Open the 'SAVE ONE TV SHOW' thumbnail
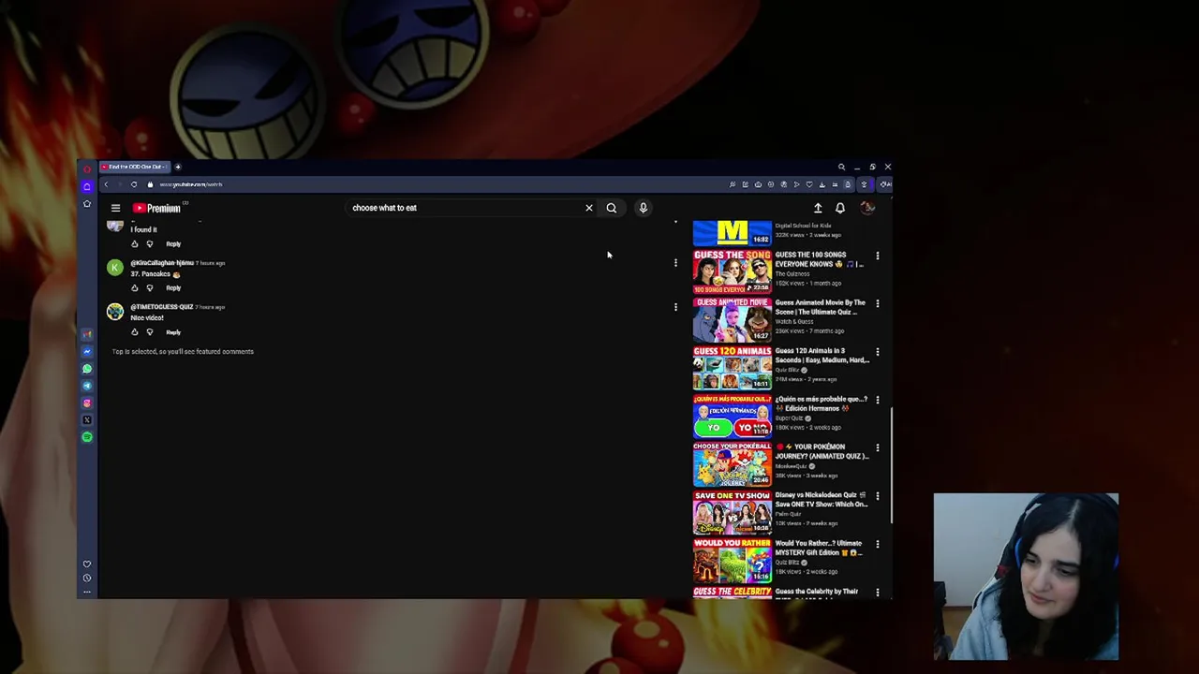Image resolution: width=1199 pixels, height=674 pixels. [x=733, y=511]
